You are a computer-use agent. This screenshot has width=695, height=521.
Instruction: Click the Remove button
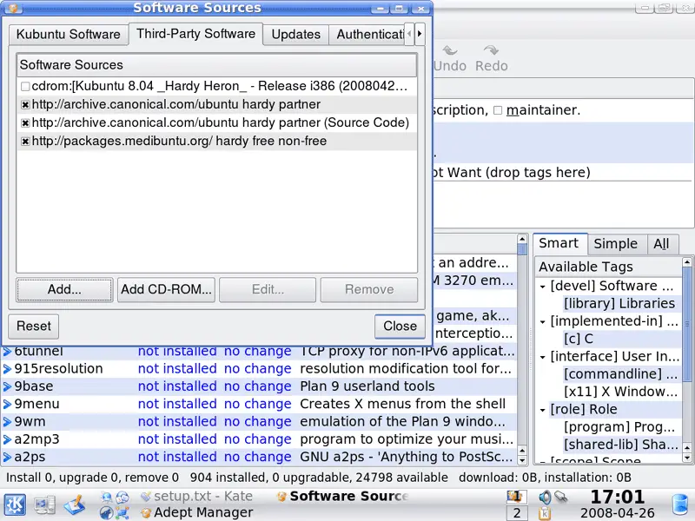pyautogui.click(x=369, y=290)
